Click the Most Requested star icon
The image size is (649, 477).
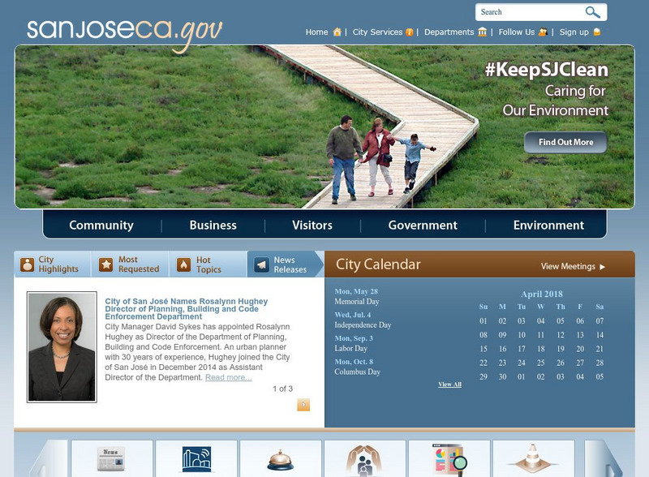click(106, 264)
